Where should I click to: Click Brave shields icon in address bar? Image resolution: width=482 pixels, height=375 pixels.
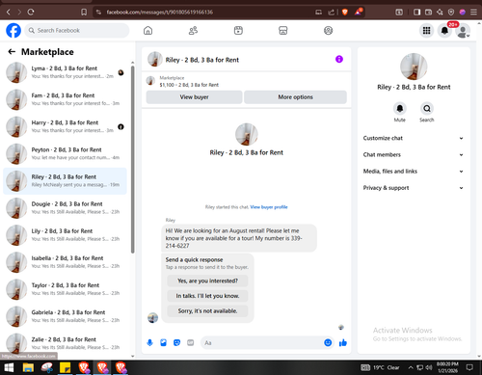click(x=345, y=13)
